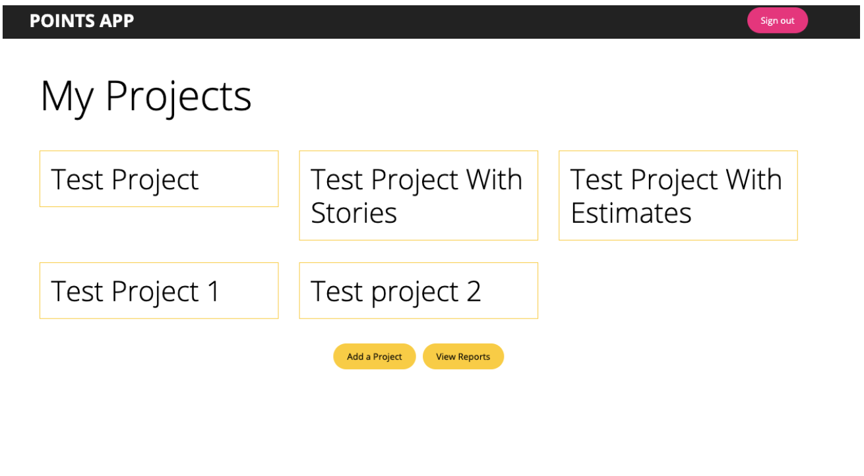
Task: Click the digit 1 in Test Project 1
Action: click(x=213, y=291)
